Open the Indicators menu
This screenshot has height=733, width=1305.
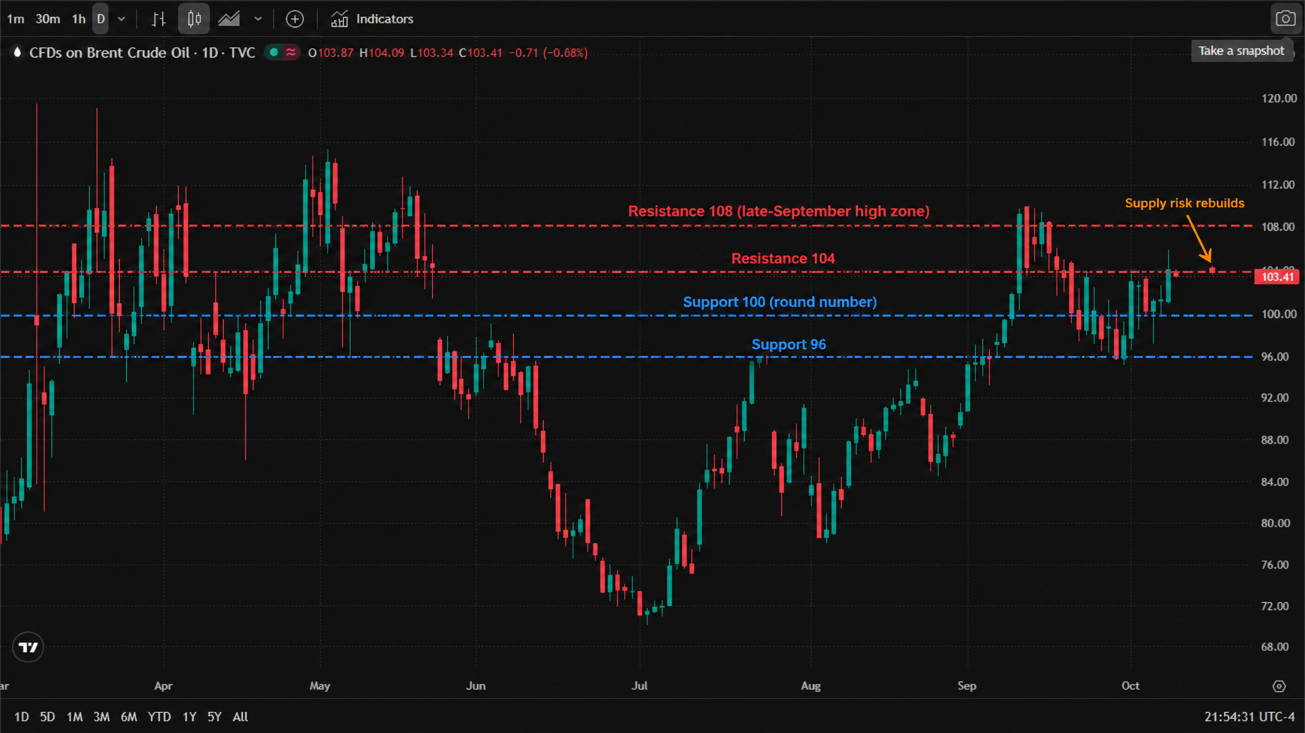(x=373, y=19)
